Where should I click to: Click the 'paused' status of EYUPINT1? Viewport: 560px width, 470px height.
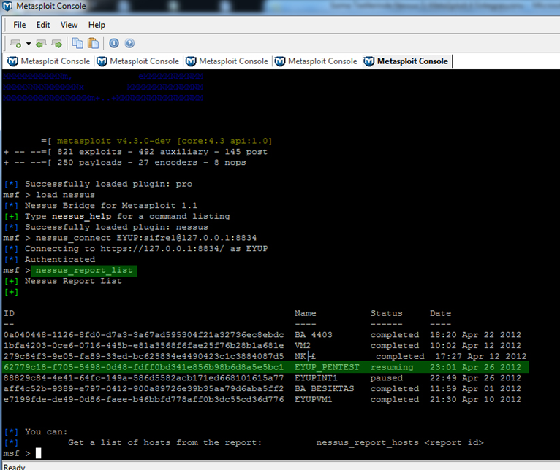click(x=387, y=378)
